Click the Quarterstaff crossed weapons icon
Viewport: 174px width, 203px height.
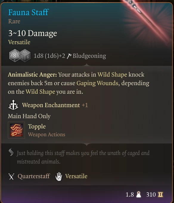tap(11, 176)
